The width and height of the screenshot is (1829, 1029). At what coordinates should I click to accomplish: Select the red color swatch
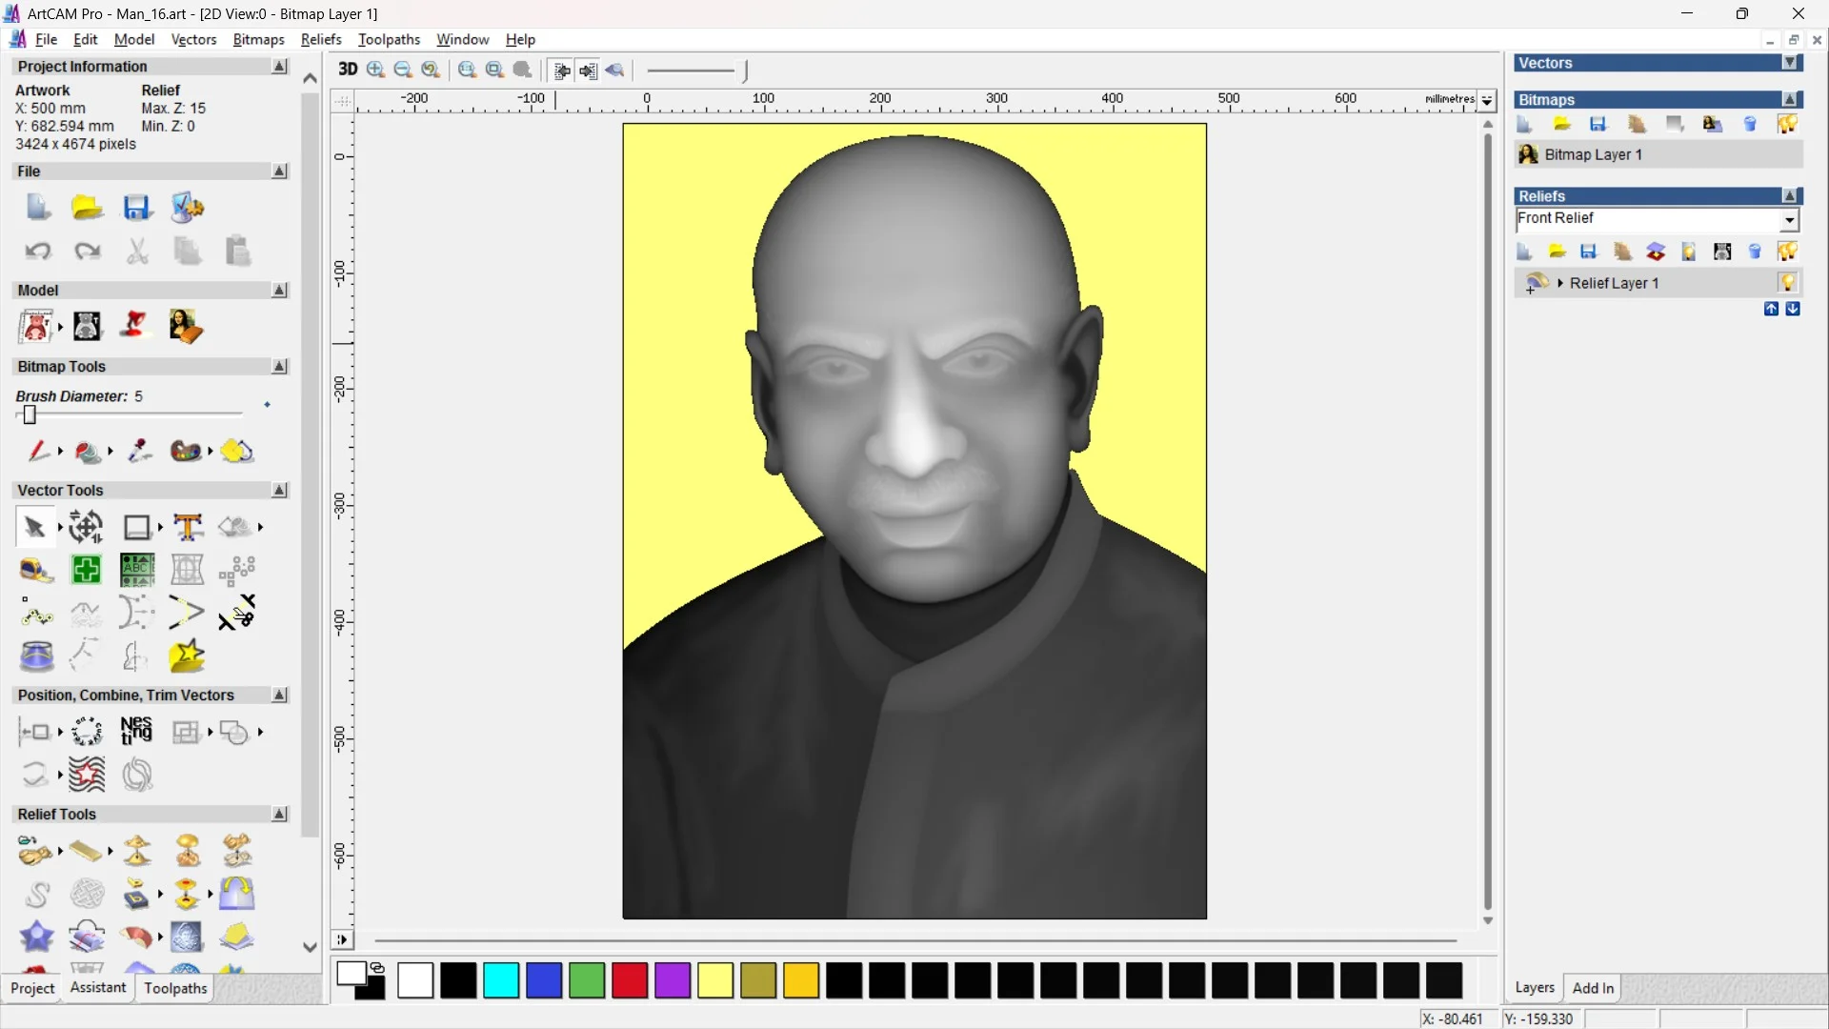pos(629,980)
